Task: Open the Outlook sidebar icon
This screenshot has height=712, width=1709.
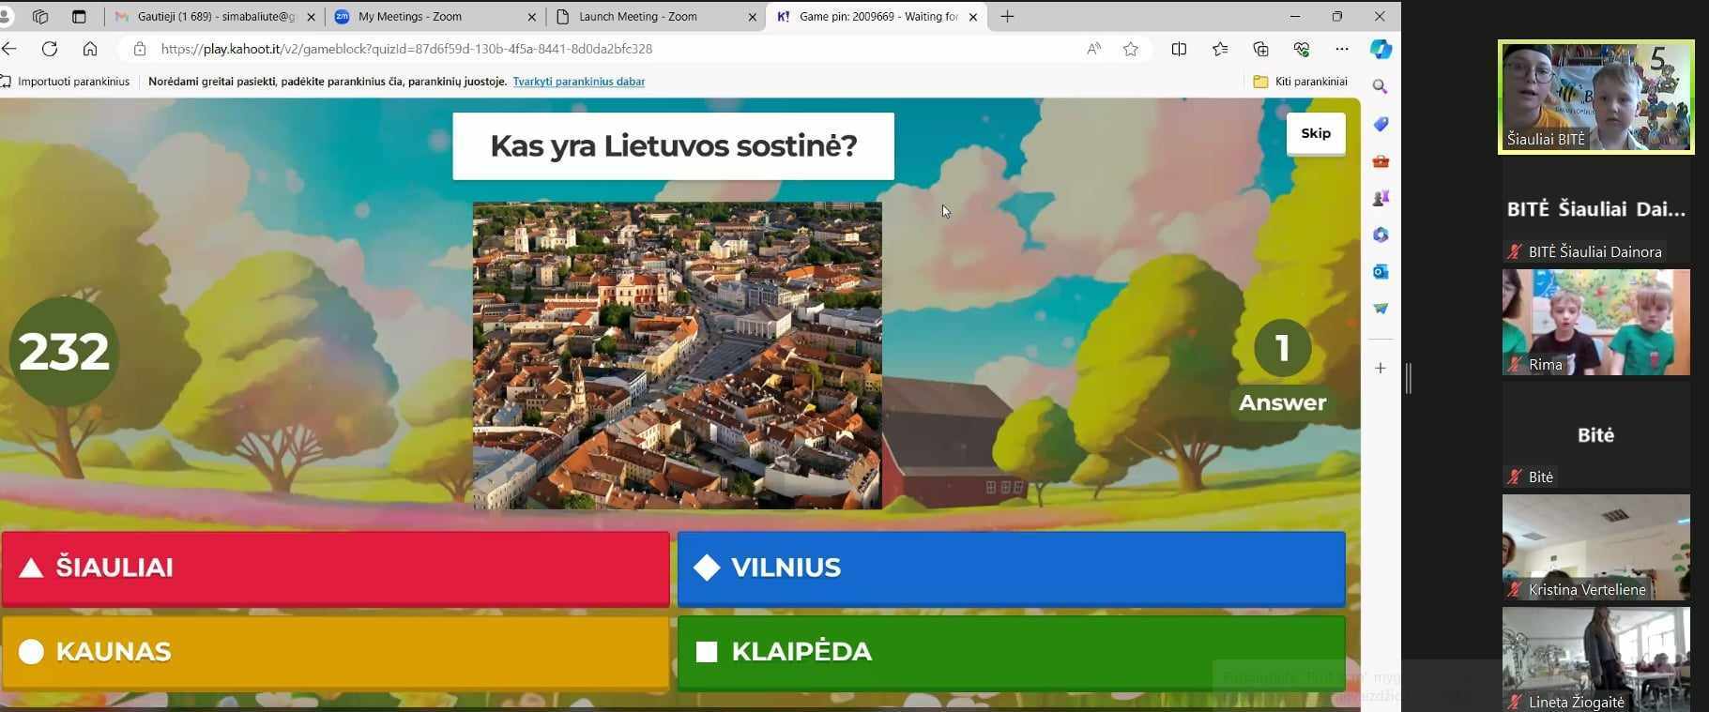Action: [1380, 272]
